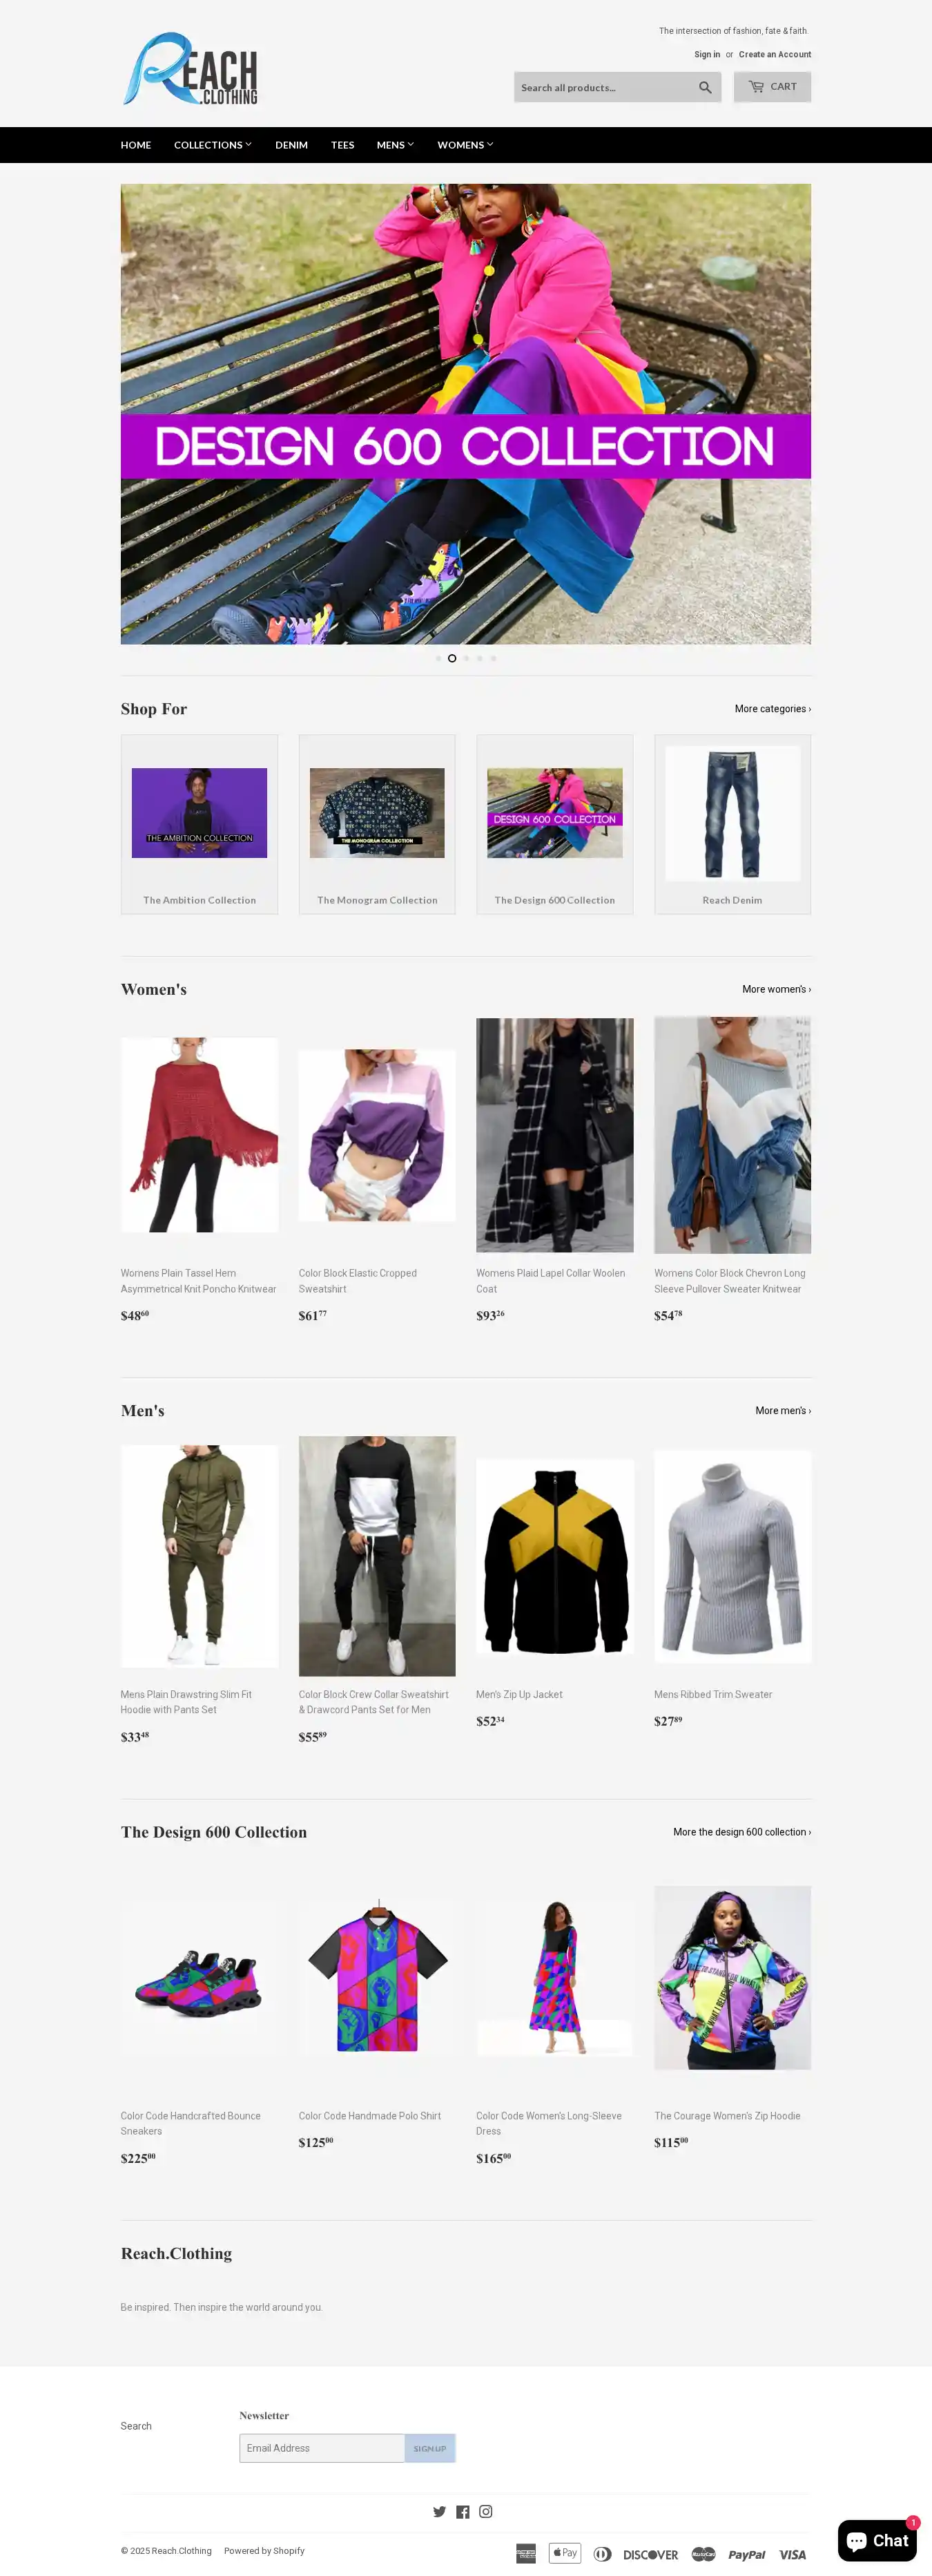The height and width of the screenshot is (2576, 932).
Task: Open the Facebook social icon
Action: coord(463,2511)
